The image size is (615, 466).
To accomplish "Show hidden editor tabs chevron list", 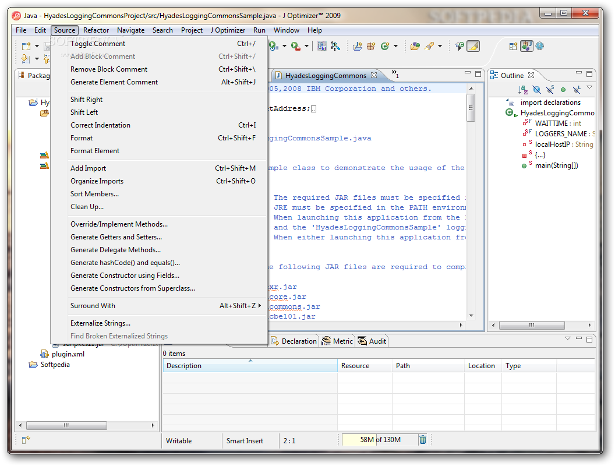I will tap(395, 74).
